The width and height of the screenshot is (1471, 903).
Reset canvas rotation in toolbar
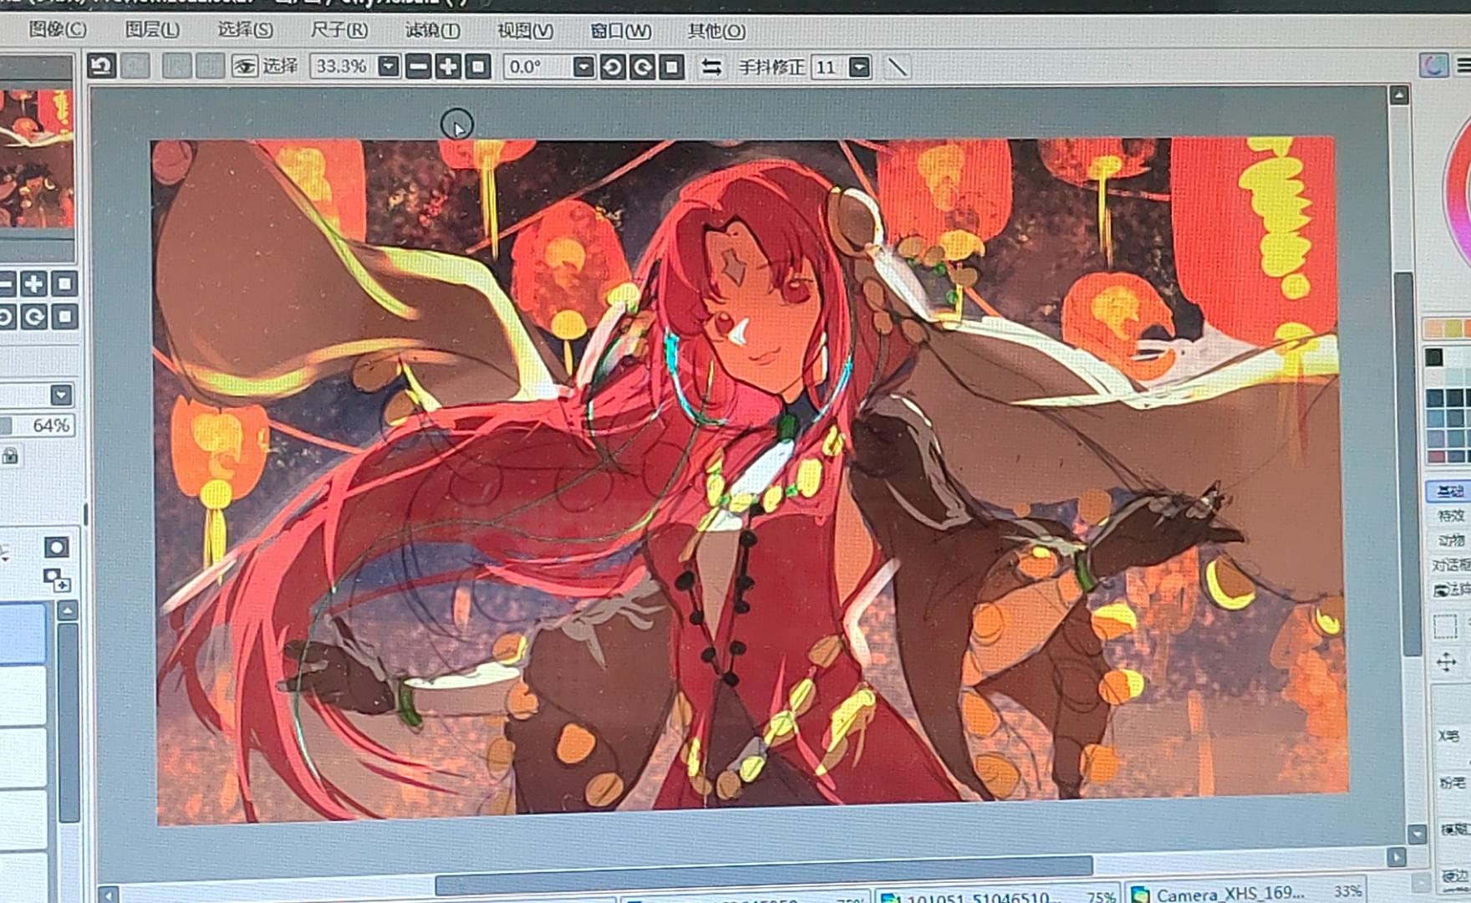point(672,67)
